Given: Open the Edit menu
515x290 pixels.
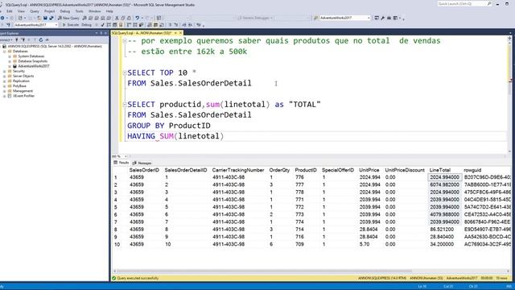Looking at the screenshot, I should coord(10,11).
